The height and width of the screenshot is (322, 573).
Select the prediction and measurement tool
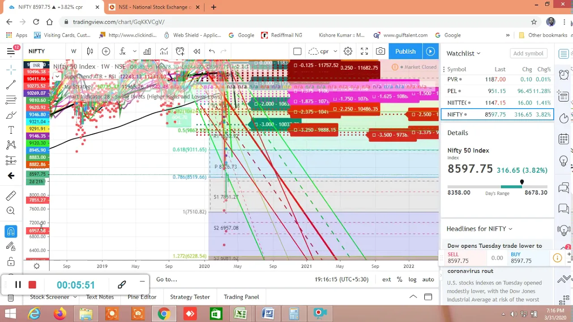click(11, 160)
